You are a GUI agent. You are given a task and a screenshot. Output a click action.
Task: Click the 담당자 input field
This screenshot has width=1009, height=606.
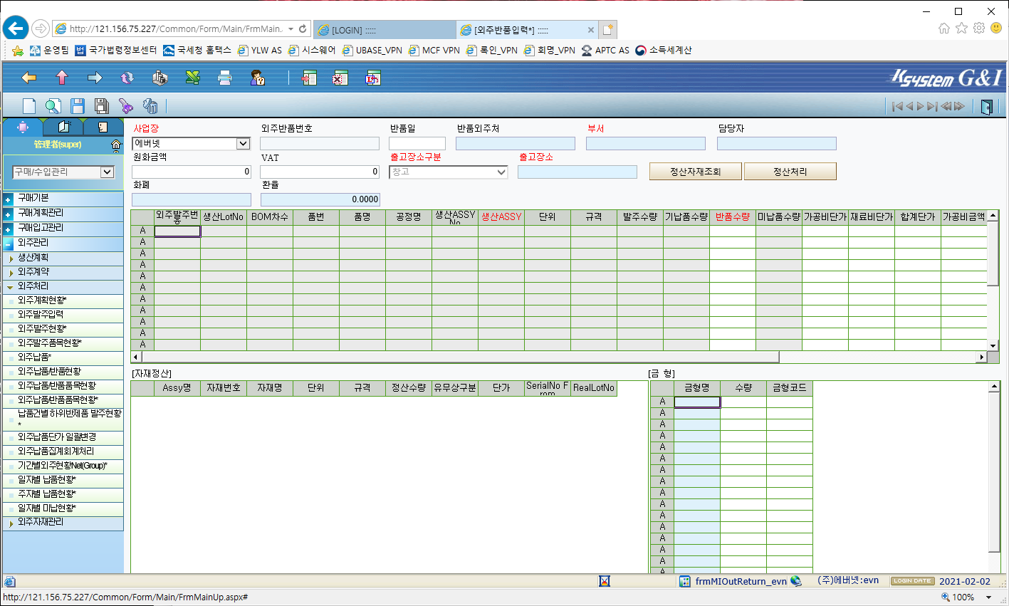pyautogui.click(x=777, y=144)
